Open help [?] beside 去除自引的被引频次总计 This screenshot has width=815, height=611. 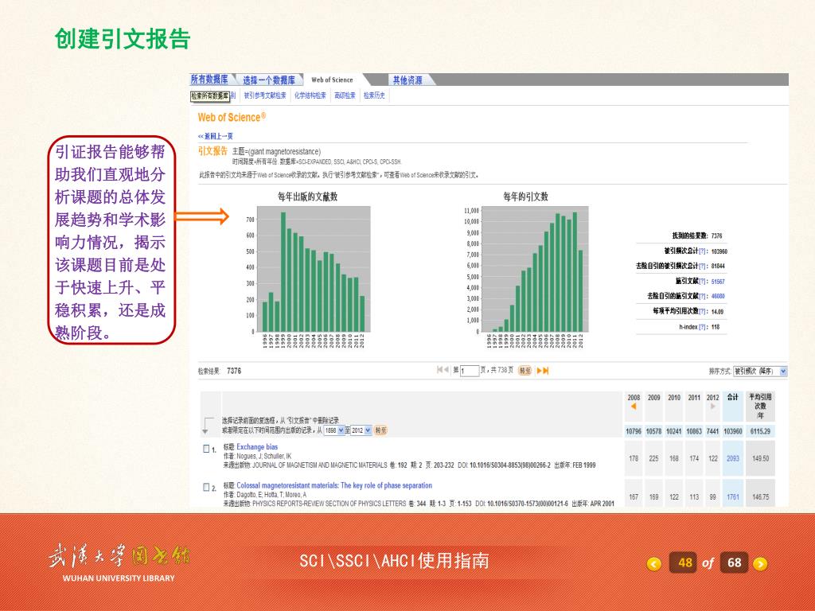pos(703,266)
